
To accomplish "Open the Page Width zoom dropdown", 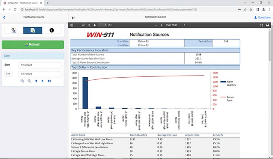I will coord(175,25).
